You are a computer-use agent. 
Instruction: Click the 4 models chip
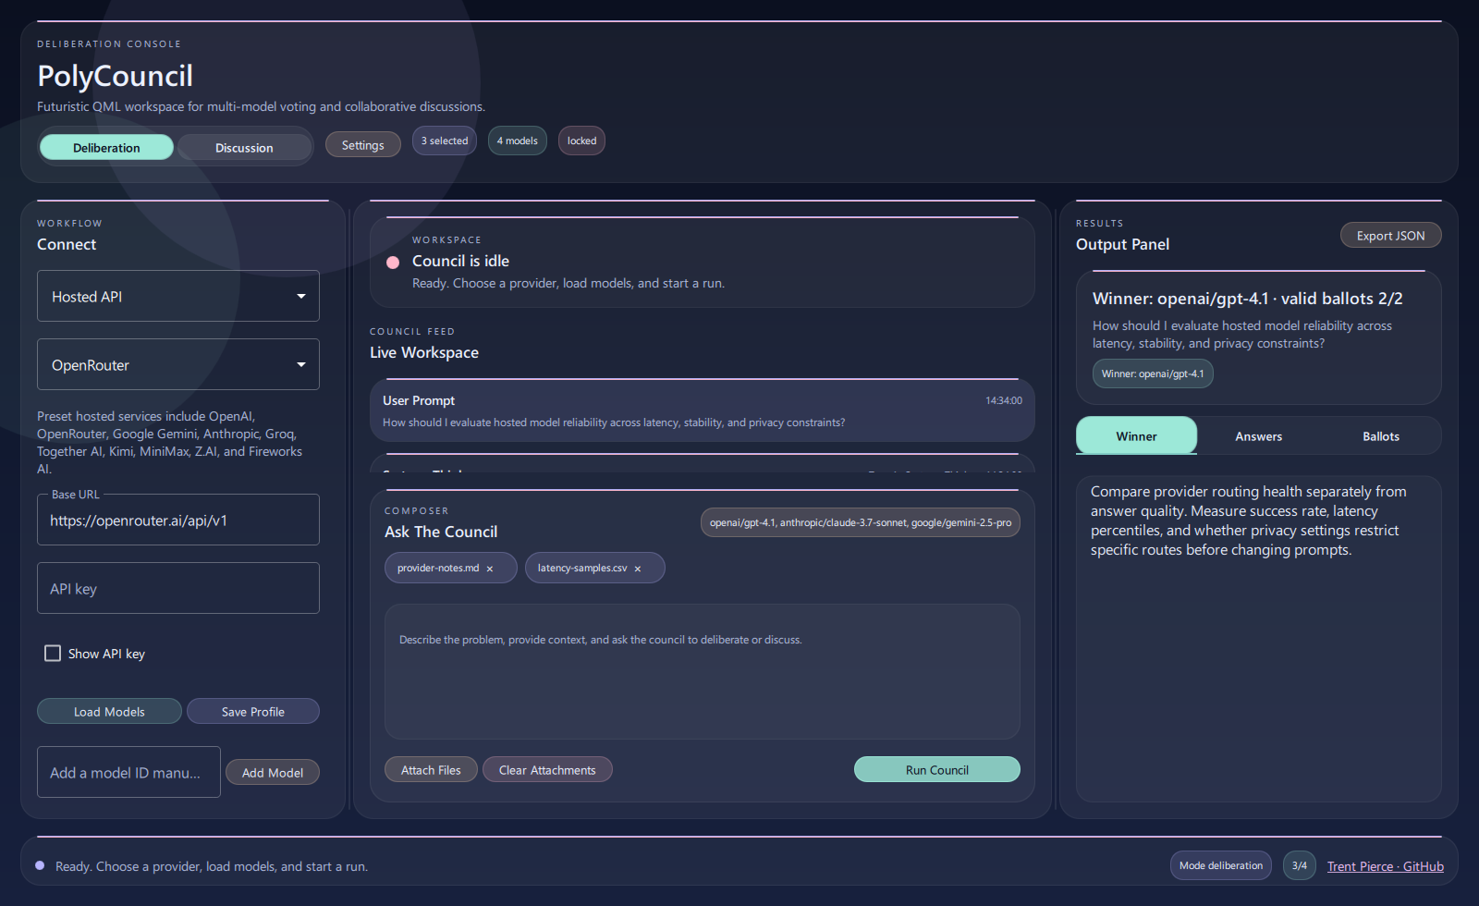coord(518,141)
